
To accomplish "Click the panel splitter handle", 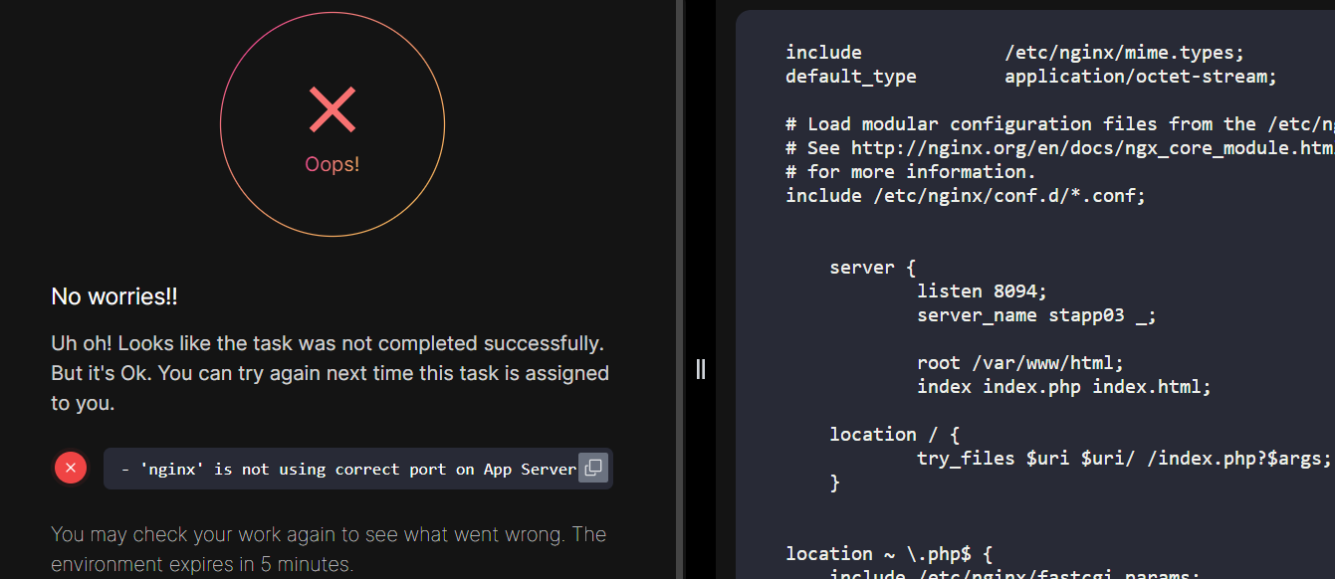I will coord(701,369).
